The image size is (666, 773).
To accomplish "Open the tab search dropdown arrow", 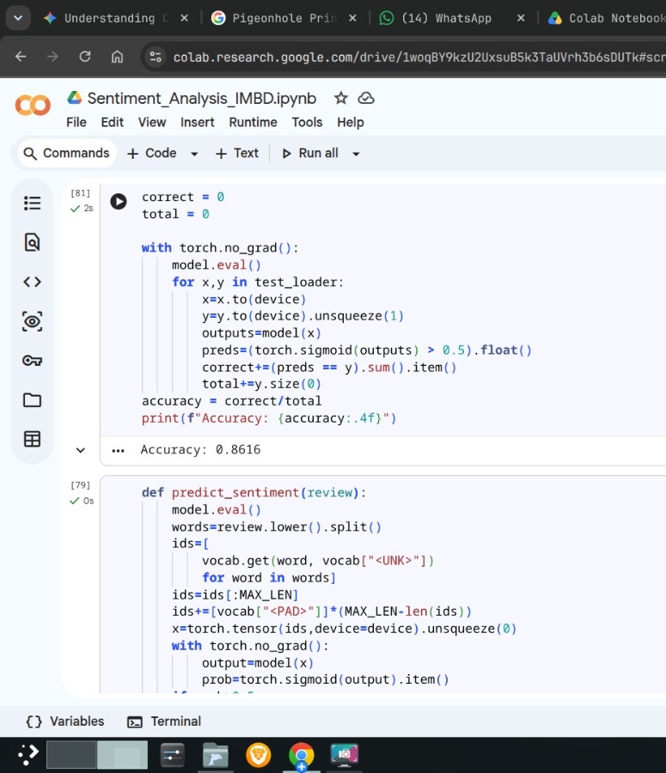I will tap(18, 18).
